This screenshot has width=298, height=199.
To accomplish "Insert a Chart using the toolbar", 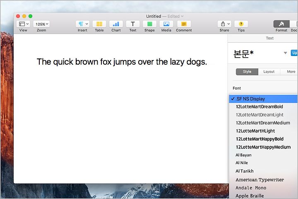I will coord(116,24).
